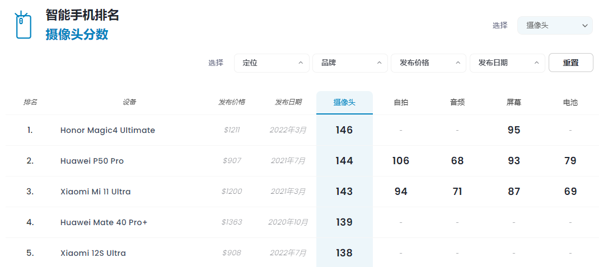Image resolution: width=608 pixels, height=267 pixels.
Task: Click camera score 144
Action: 344,161
